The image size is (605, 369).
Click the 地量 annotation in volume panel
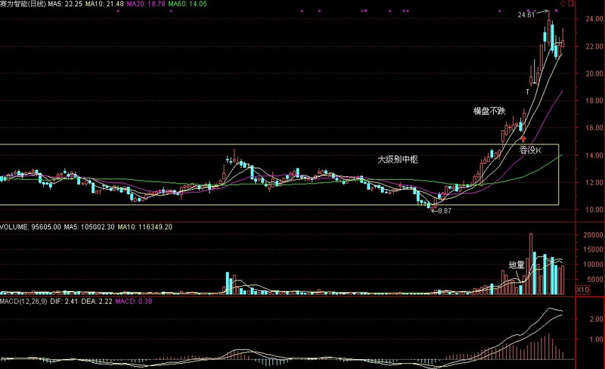(516, 265)
